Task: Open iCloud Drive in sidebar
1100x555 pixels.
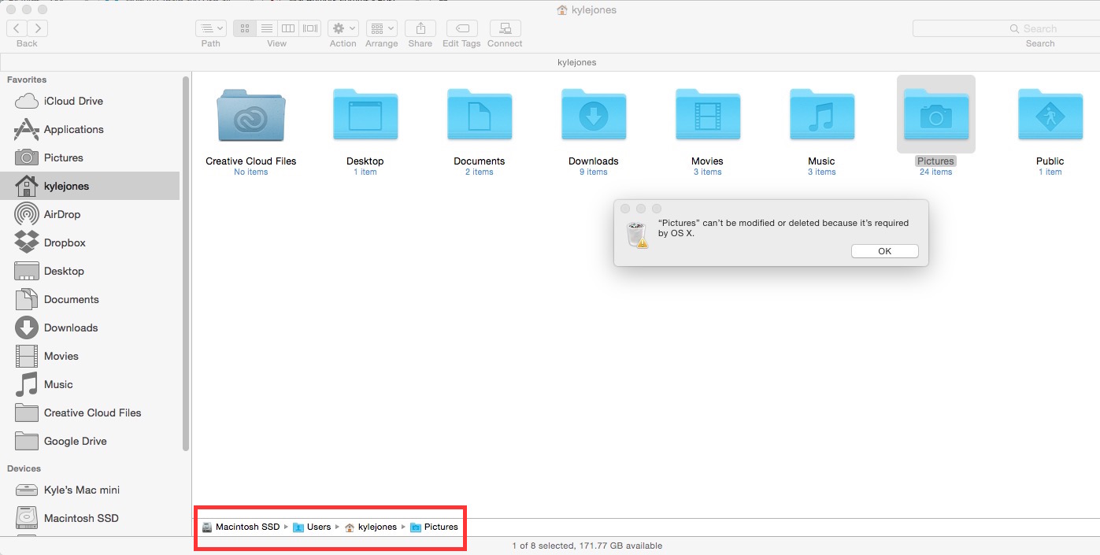Action: coord(90,101)
